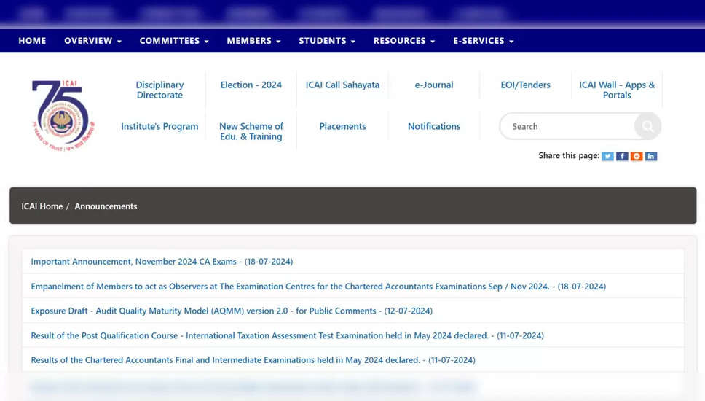The image size is (705, 401).
Task: Go to Home in the navigation bar
Action: (x=32, y=41)
